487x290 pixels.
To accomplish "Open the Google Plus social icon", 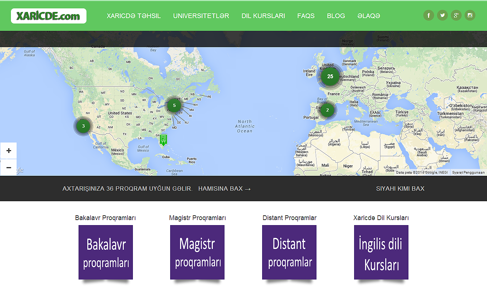I will point(456,15).
